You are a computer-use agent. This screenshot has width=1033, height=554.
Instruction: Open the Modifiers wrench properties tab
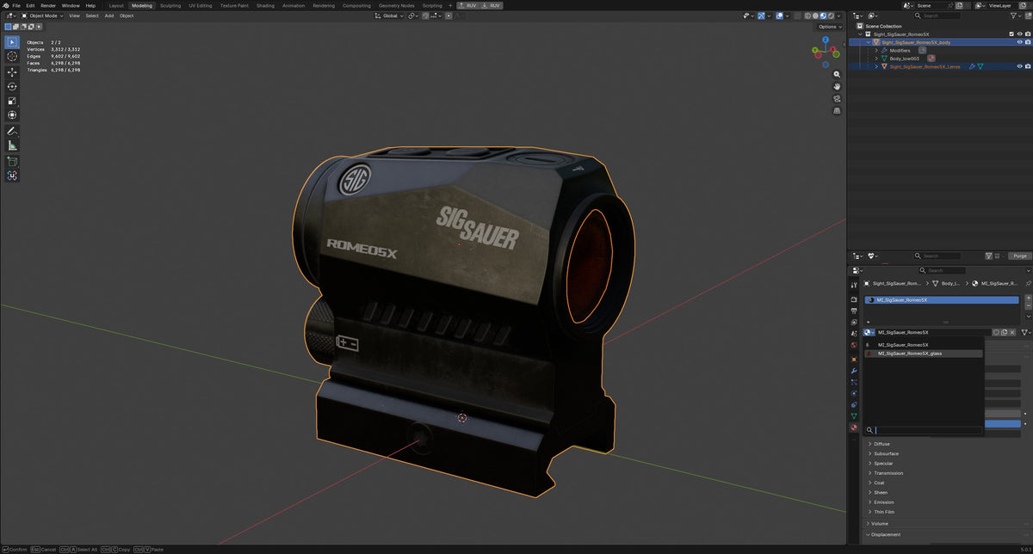pos(854,370)
